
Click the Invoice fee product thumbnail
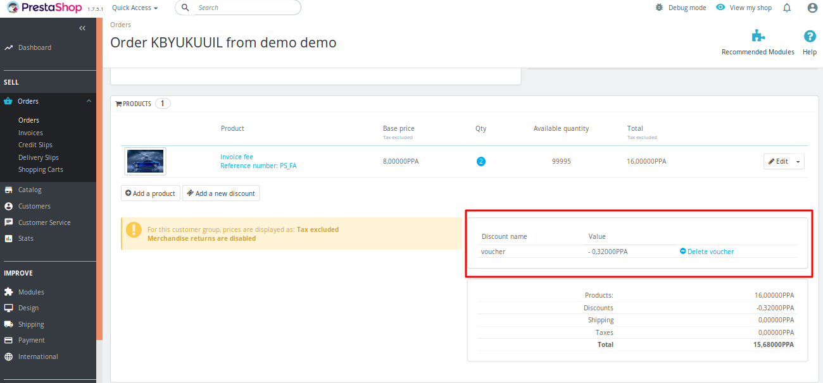(145, 161)
